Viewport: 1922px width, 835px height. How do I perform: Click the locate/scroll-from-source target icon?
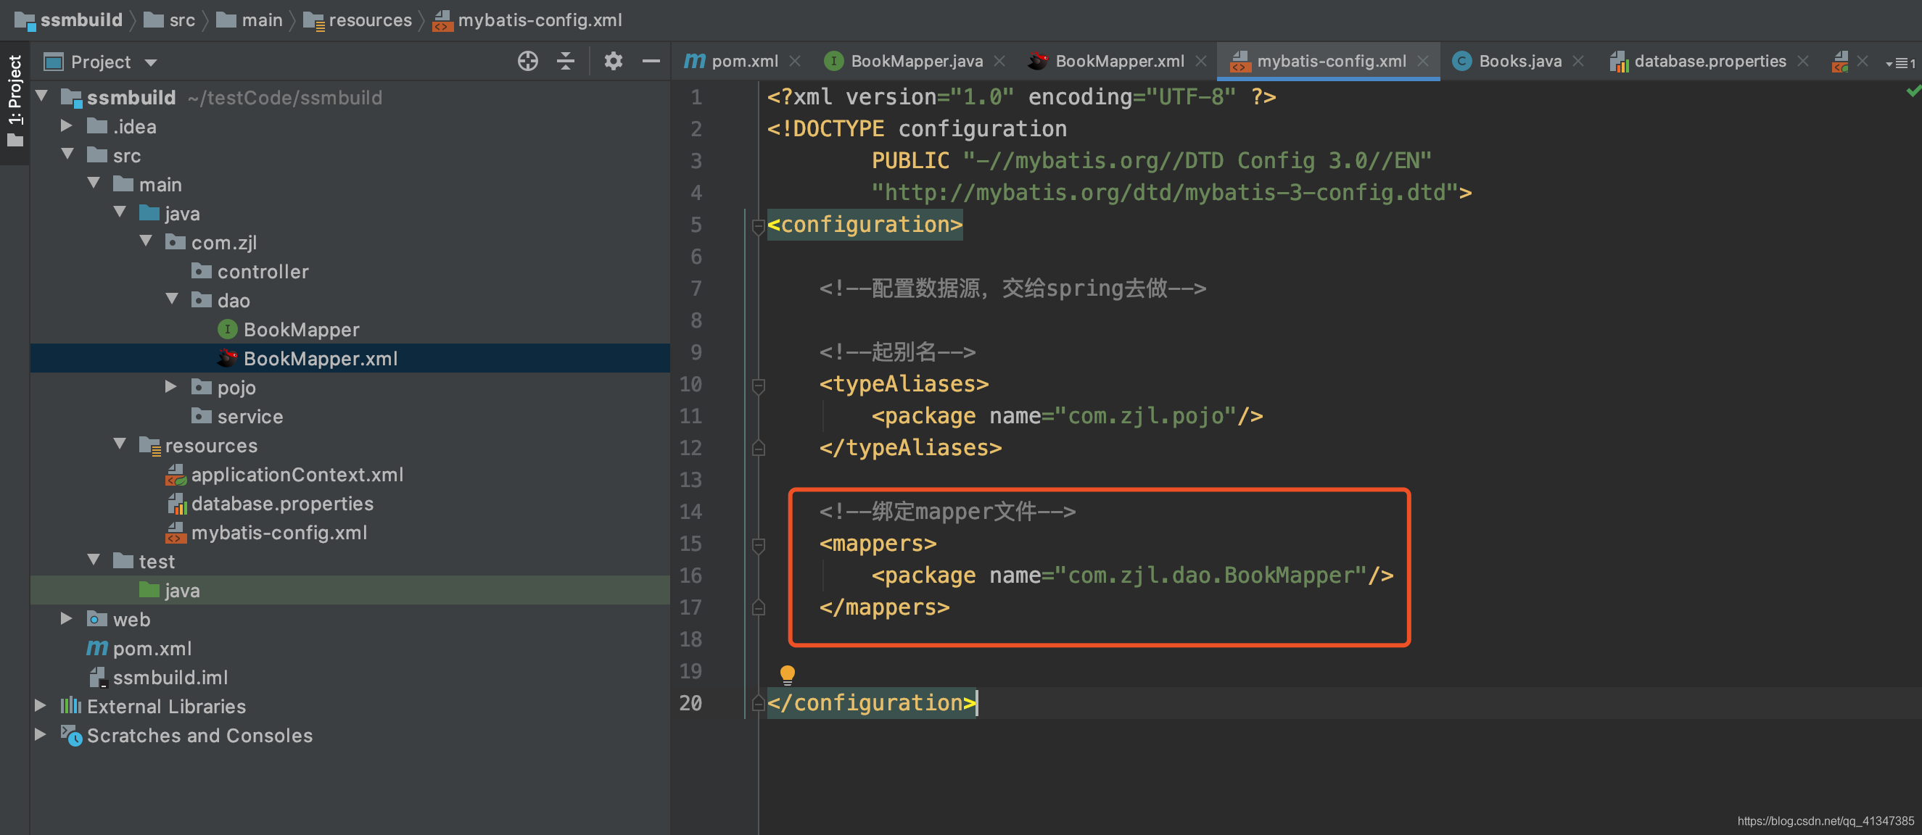[527, 61]
